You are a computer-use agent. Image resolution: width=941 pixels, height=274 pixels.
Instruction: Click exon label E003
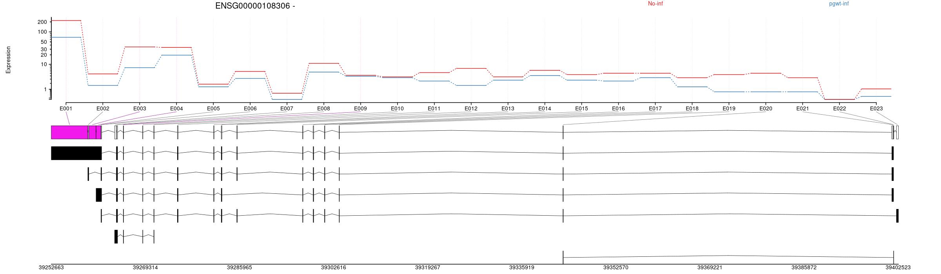[x=140, y=108]
